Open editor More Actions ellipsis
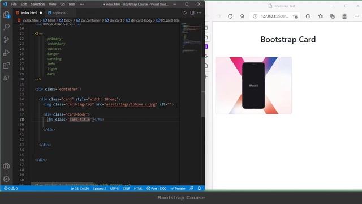Viewport: 362px width, 204px height. pyautogui.click(x=199, y=12)
